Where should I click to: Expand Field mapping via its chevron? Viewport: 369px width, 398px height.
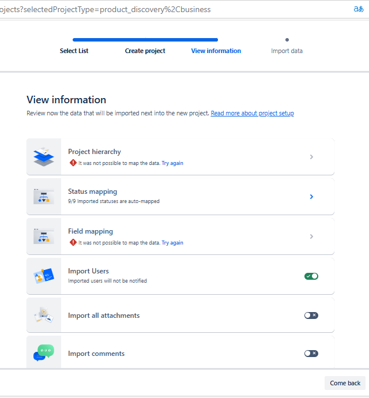point(311,236)
